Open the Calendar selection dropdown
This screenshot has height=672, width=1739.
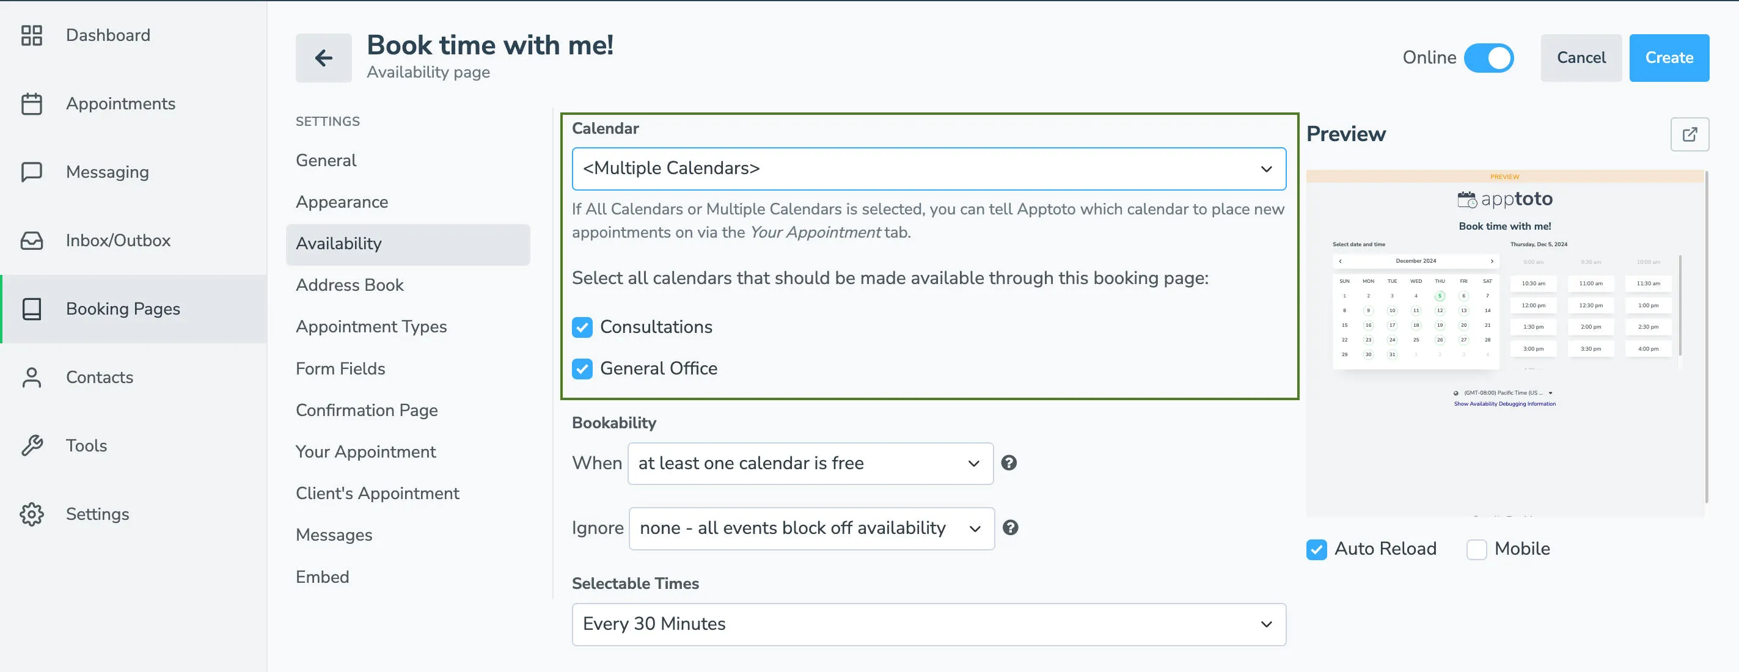929,169
